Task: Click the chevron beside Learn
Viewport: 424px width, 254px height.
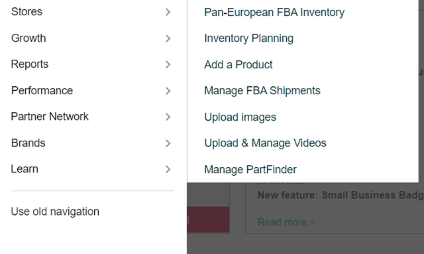Action: pyautogui.click(x=167, y=169)
